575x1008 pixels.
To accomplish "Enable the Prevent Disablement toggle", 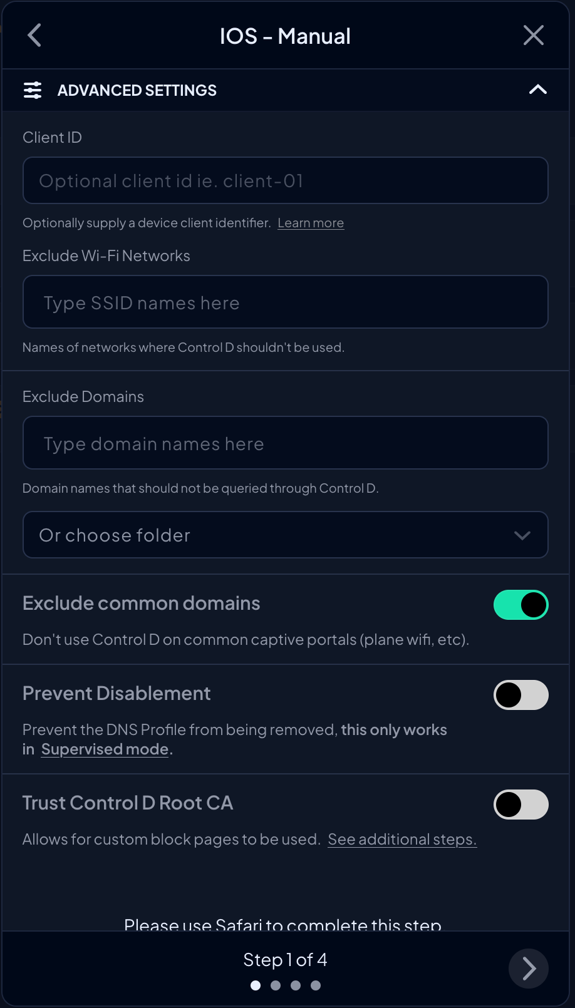I will pyautogui.click(x=521, y=695).
